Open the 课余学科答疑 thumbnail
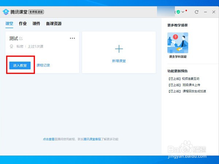The height and width of the screenshot is (164, 219). point(178,43)
